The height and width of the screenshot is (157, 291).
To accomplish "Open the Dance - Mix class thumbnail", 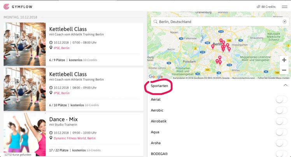I will (25, 134).
